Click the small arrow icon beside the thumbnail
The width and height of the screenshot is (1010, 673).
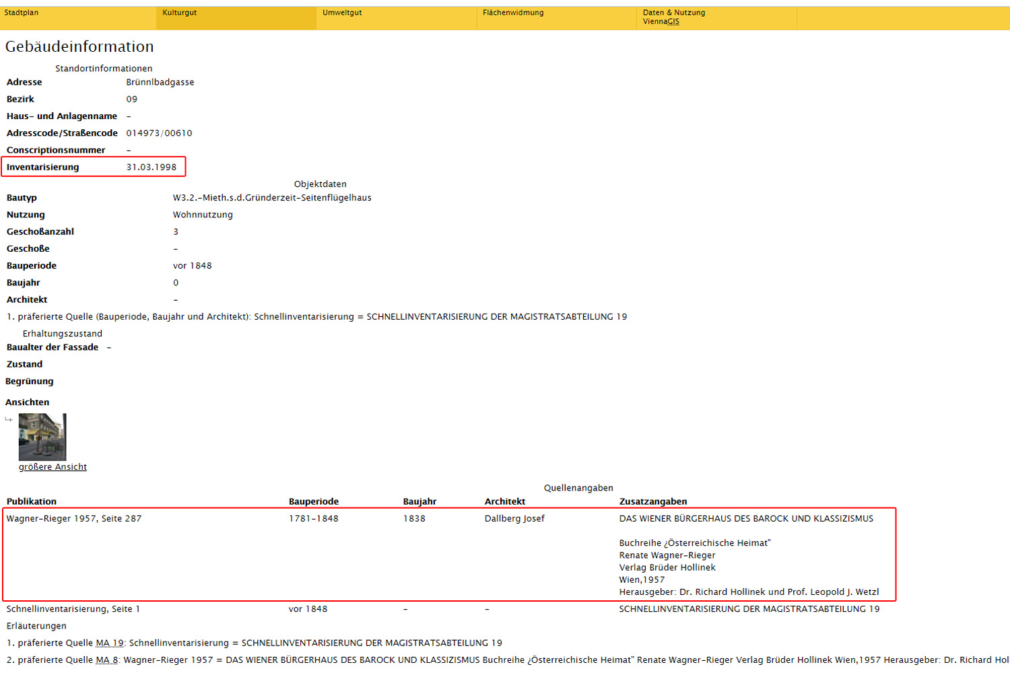pyautogui.click(x=9, y=419)
